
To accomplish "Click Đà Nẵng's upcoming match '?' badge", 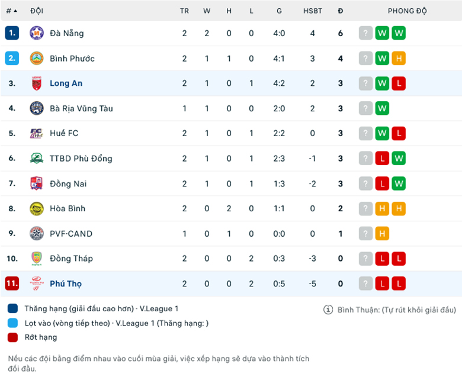I will pos(365,33).
